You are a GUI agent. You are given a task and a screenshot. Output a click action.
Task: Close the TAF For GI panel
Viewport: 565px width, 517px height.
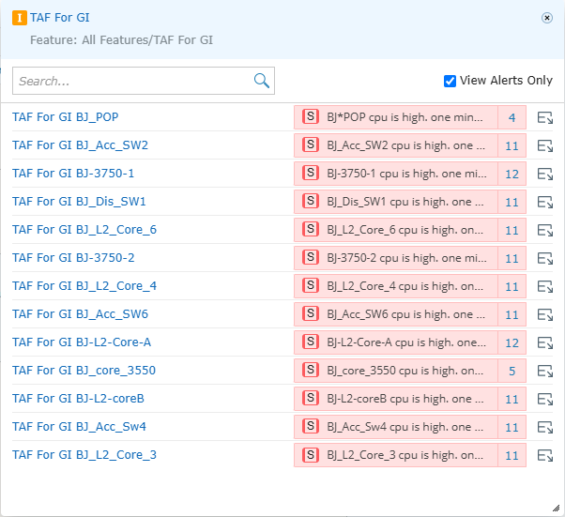546,18
